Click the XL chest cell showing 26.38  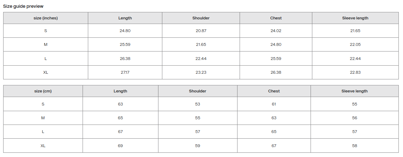click(x=276, y=72)
